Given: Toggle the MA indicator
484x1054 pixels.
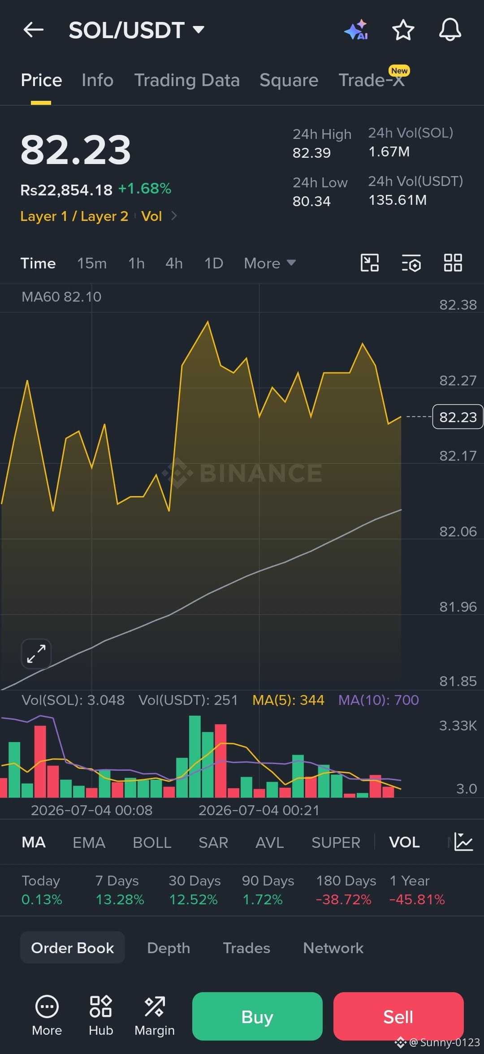Looking at the screenshot, I should (34, 842).
